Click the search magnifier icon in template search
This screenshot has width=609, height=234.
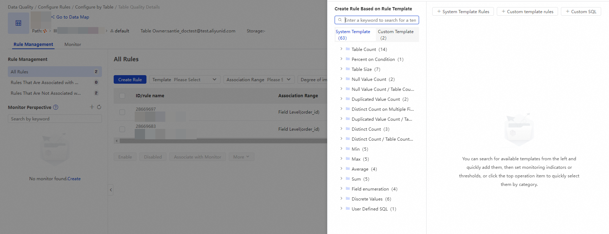[x=340, y=20]
